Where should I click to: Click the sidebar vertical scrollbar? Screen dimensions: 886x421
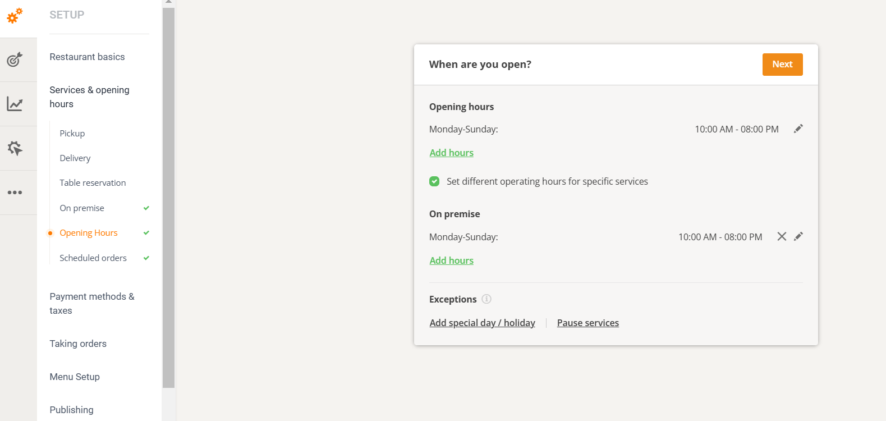coord(168,196)
